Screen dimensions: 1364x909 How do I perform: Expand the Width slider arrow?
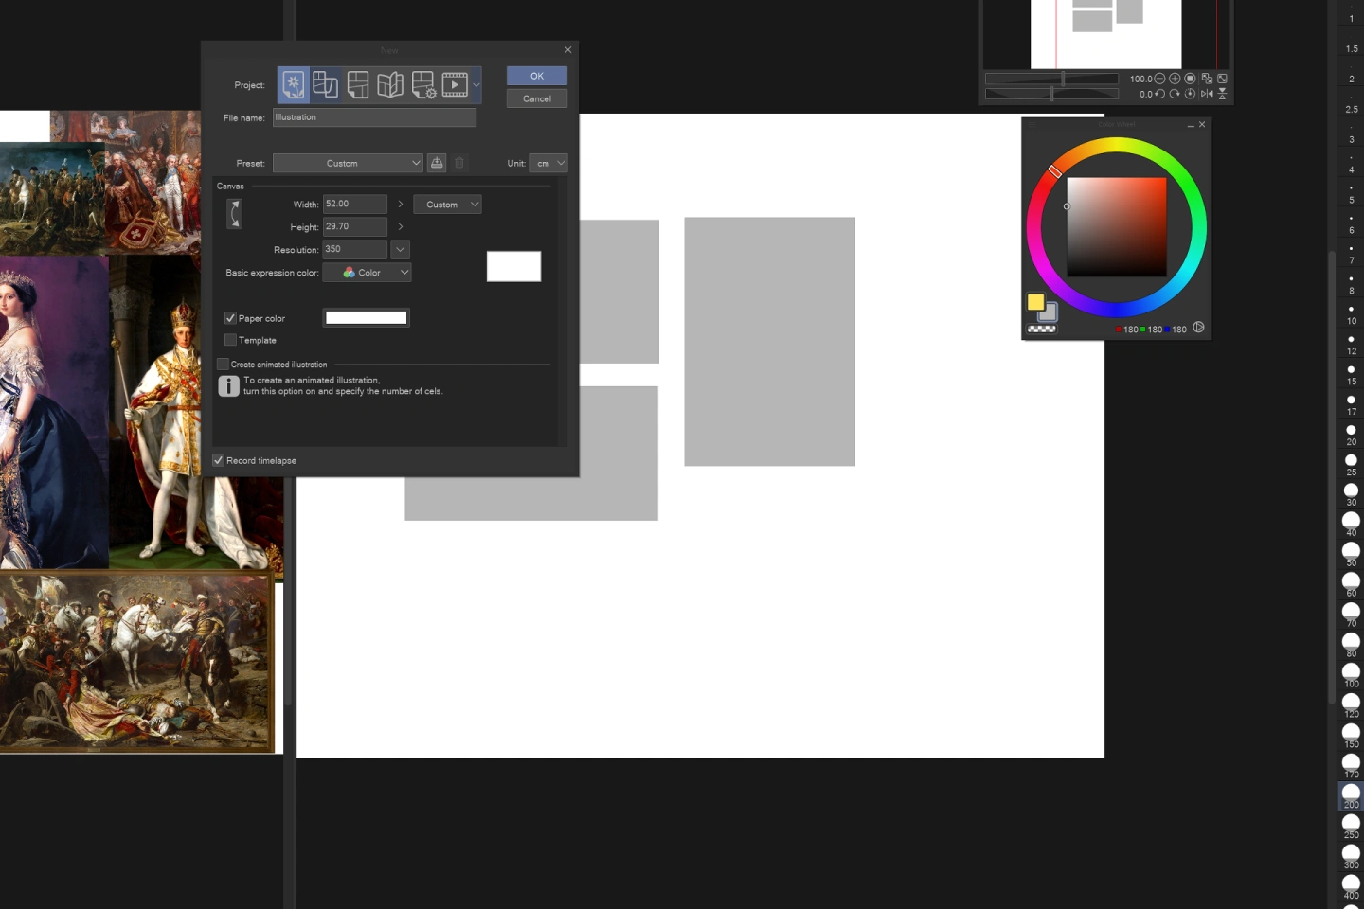[x=401, y=204]
